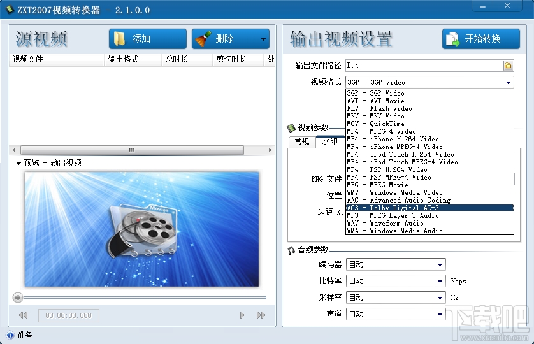Click the 00:00:00.000 time field
This screenshot has width=534, height=344.
pyautogui.click(x=68, y=315)
